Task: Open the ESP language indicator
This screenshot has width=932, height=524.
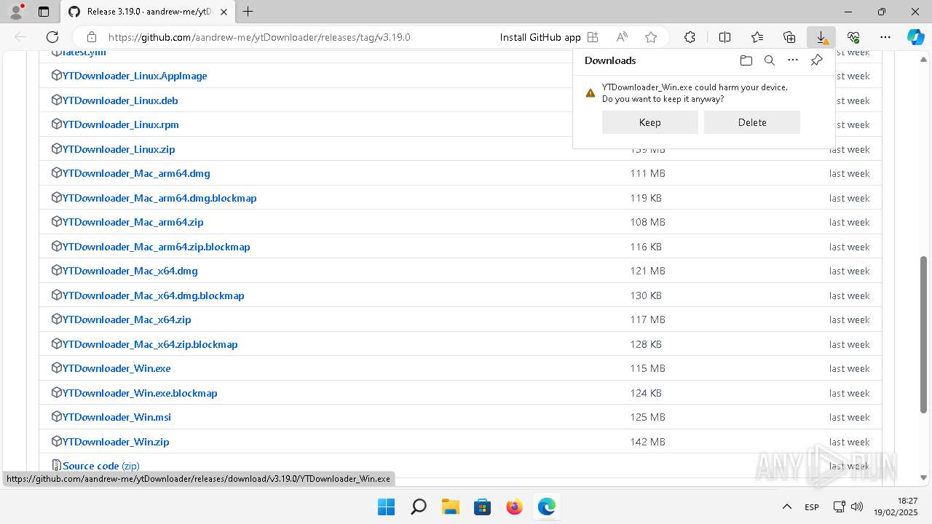Action: (x=811, y=507)
